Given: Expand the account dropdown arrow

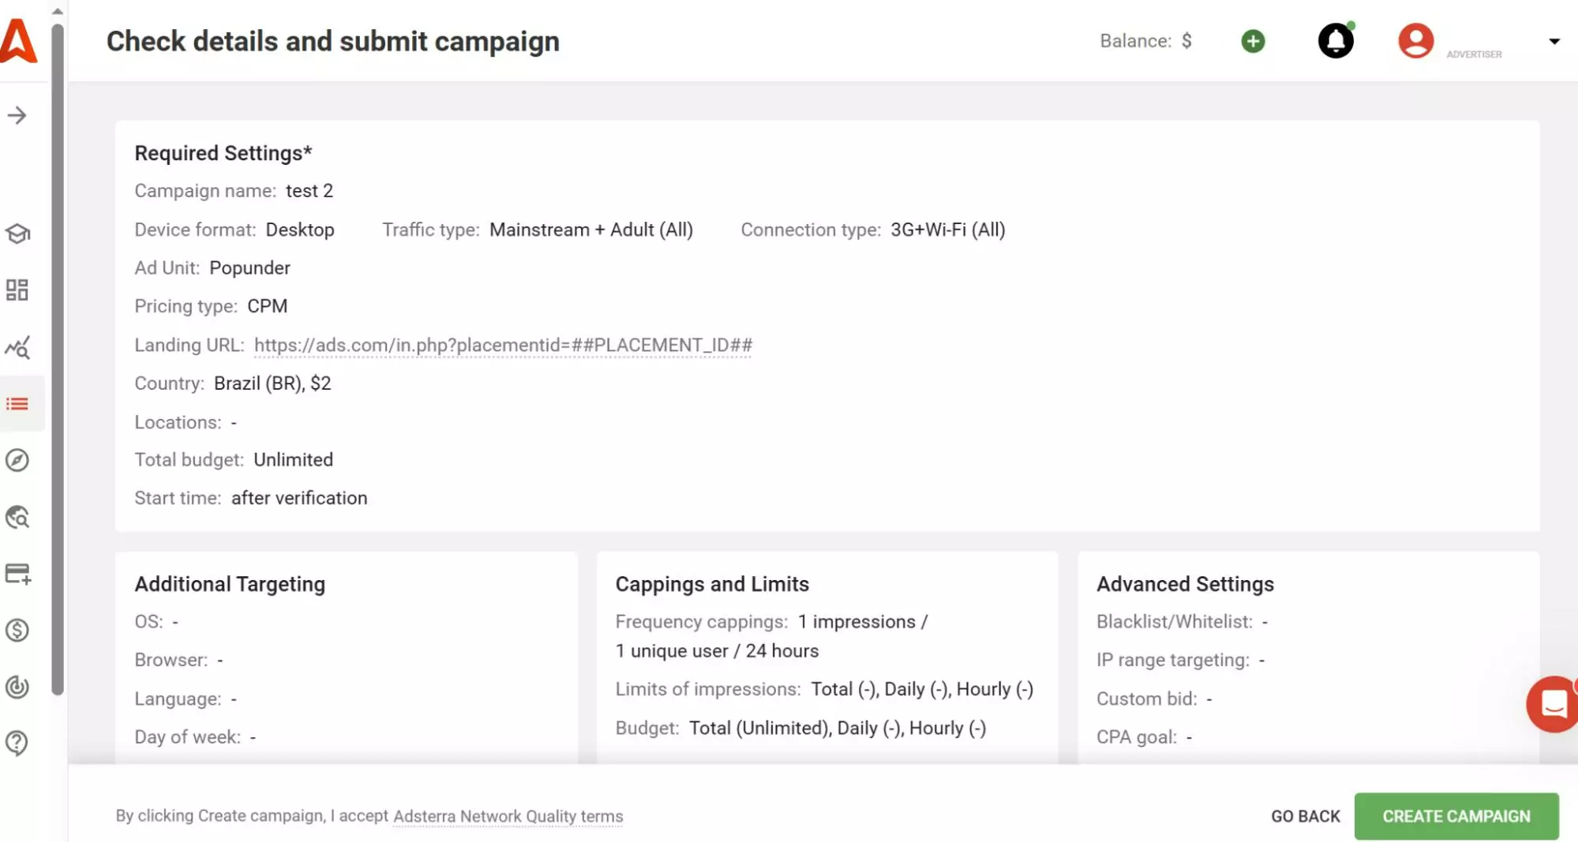Looking at the screenshot, I should tap(1554, 41).
